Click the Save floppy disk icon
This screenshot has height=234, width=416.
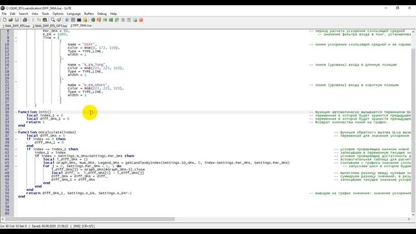coord(17,20)
